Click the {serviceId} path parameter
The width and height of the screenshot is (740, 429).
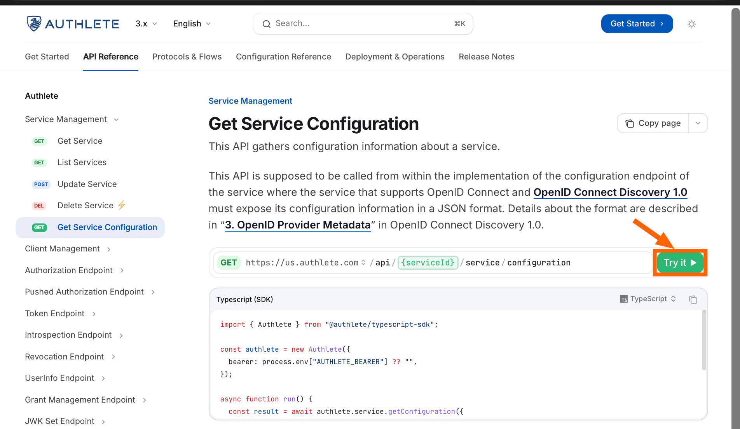click(x=428, y=263)
